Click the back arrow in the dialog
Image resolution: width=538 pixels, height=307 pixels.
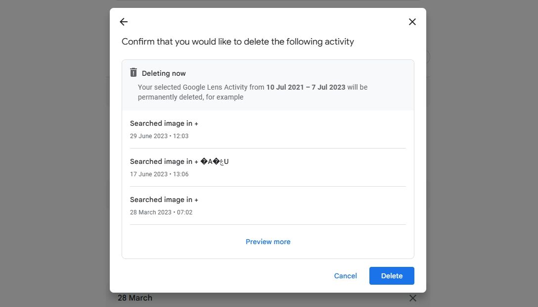coord(123,21)
